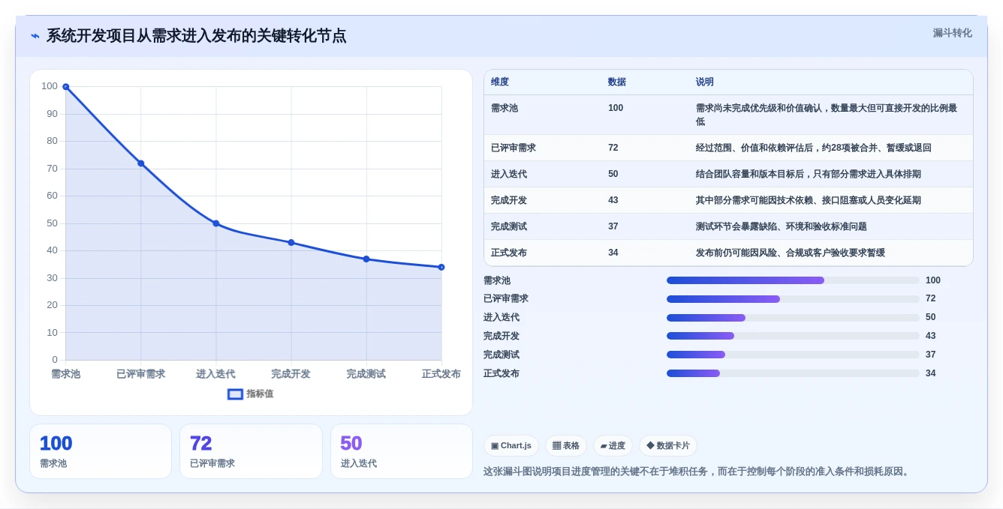Click the chart data point at 需求池 100
Image resolution: width=1003 pixels, height=509 pixels.
66,87
